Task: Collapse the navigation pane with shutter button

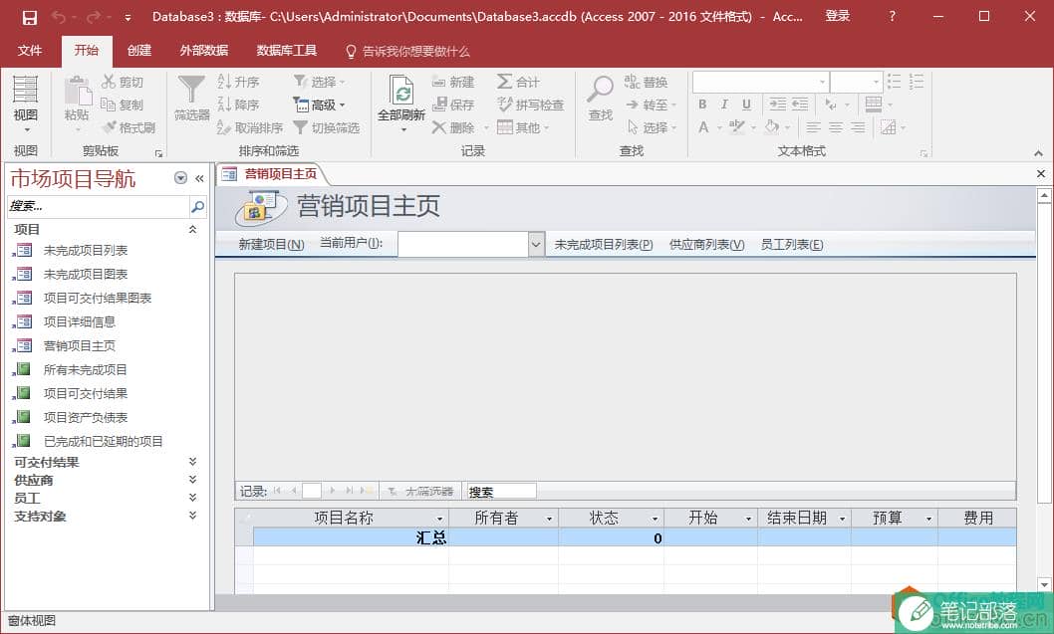Action: tap(199, 178)
